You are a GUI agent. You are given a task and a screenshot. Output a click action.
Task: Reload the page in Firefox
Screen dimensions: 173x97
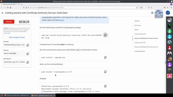[x=8, y=8]
